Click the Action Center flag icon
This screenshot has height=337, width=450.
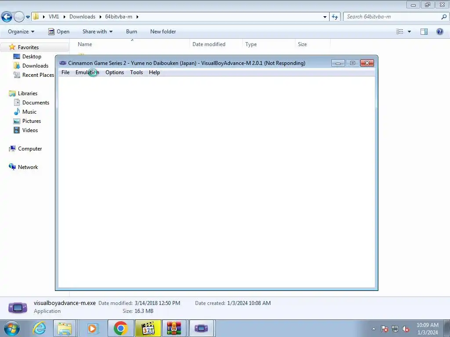click(x=385, y=329)
